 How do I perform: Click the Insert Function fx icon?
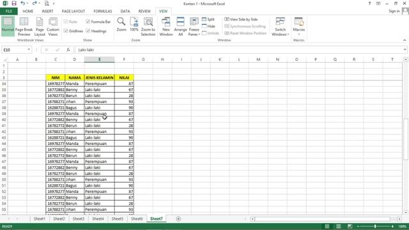point(68,50)
